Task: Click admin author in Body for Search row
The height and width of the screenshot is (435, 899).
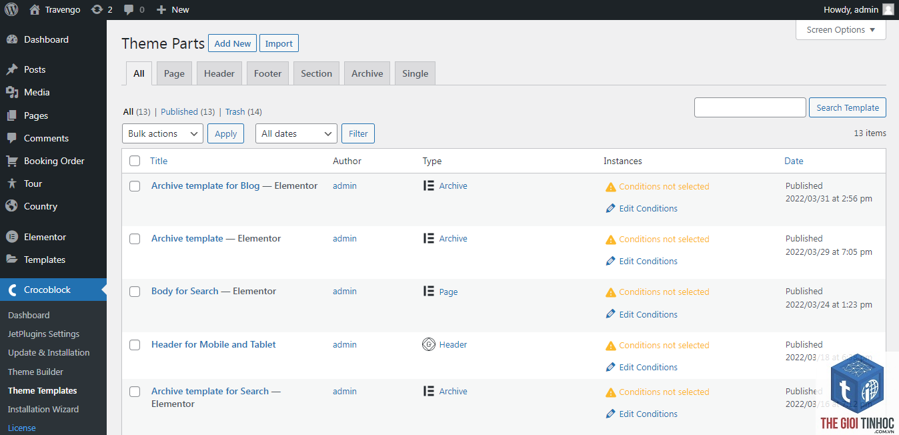Action: pyautogui.click(x=345, y=291)
